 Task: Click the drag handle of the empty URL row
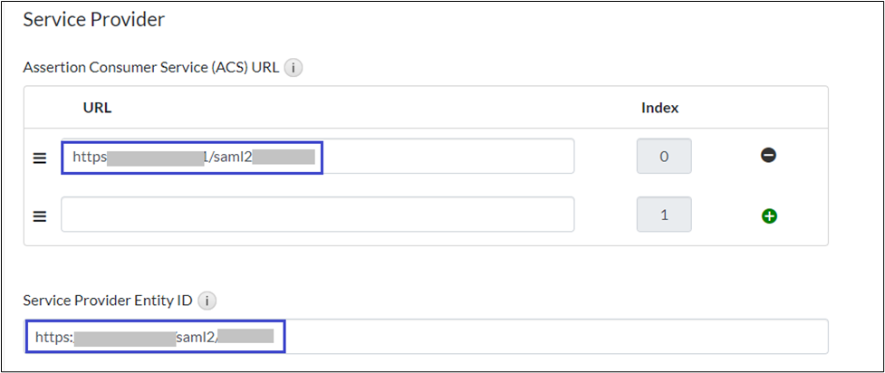[x=40, y=216]
